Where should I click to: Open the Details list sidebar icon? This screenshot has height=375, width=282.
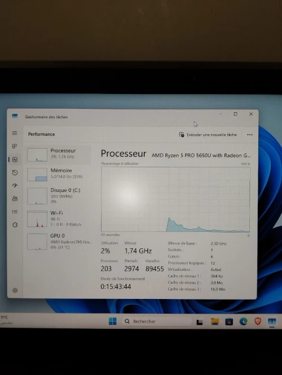(x=15, y=212)
